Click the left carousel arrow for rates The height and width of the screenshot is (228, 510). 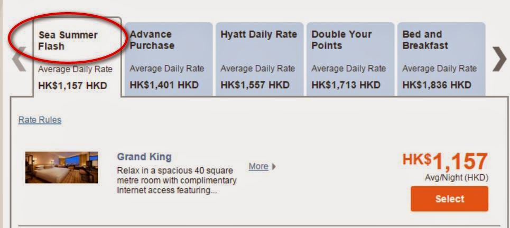pyautogui.click(x=19, y=59)
